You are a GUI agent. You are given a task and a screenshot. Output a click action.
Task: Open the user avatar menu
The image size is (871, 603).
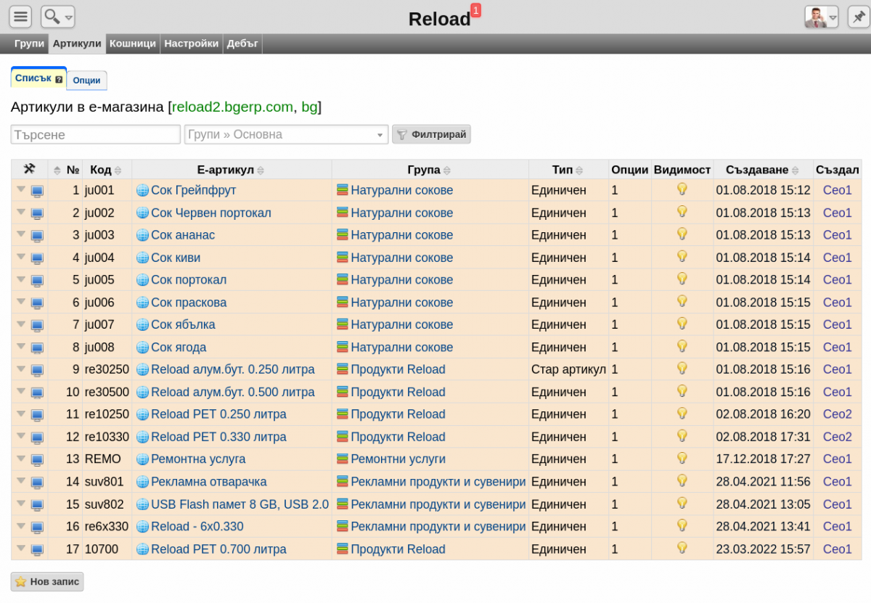(x=822, y=17)
